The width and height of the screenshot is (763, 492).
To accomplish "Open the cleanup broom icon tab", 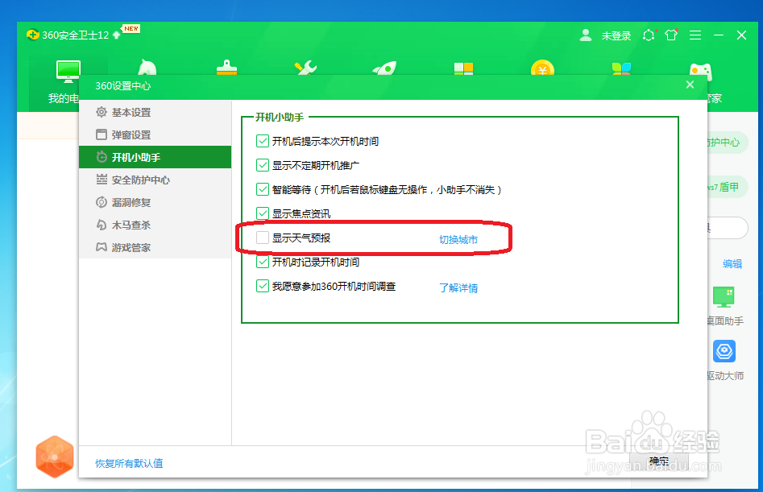I will click(226, 67).
